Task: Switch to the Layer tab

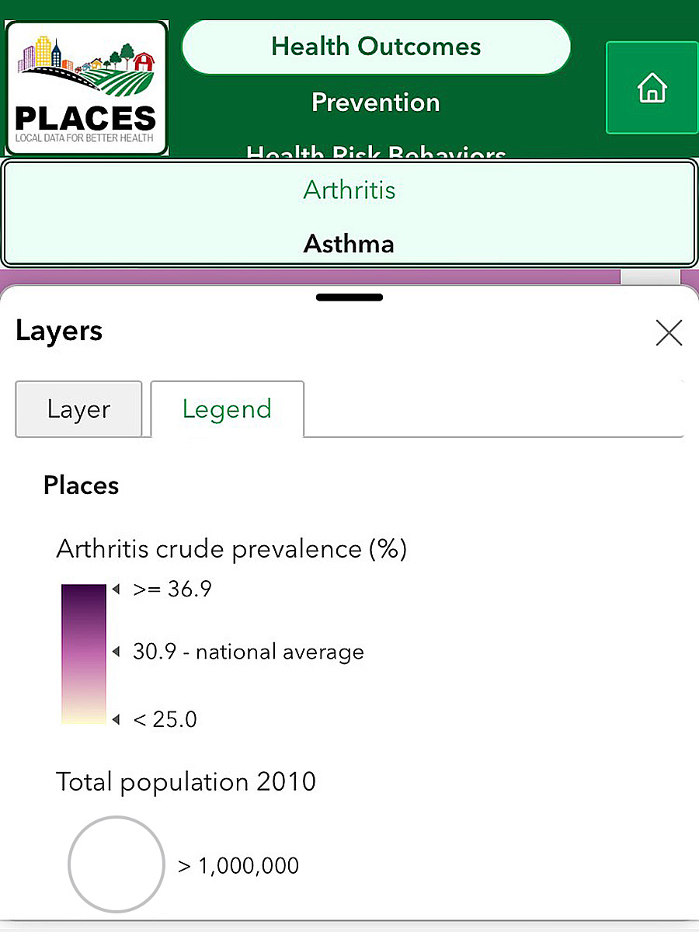Action: tap(78, 409)
